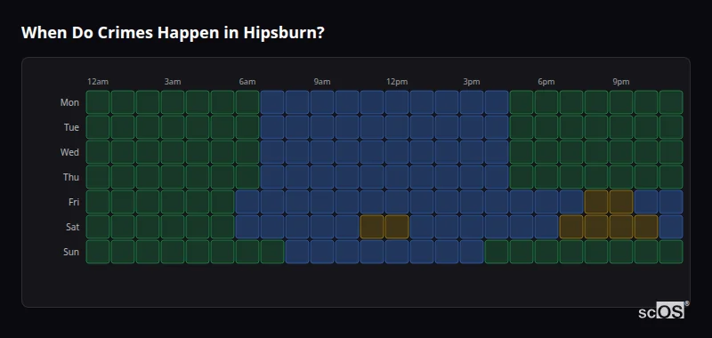The image size is (712, 338).
Task: Pick the Tuesday 3am heatmap cell
Action: click(173, 127)
